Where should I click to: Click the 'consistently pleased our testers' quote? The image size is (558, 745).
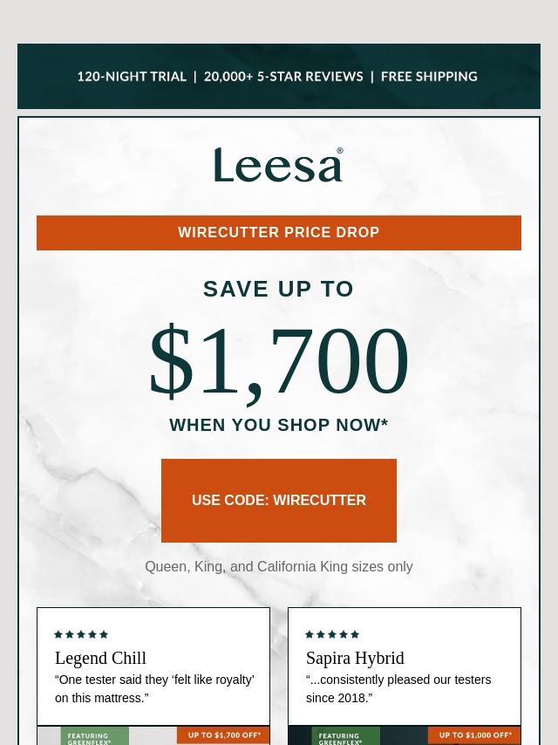click(398, 689)
